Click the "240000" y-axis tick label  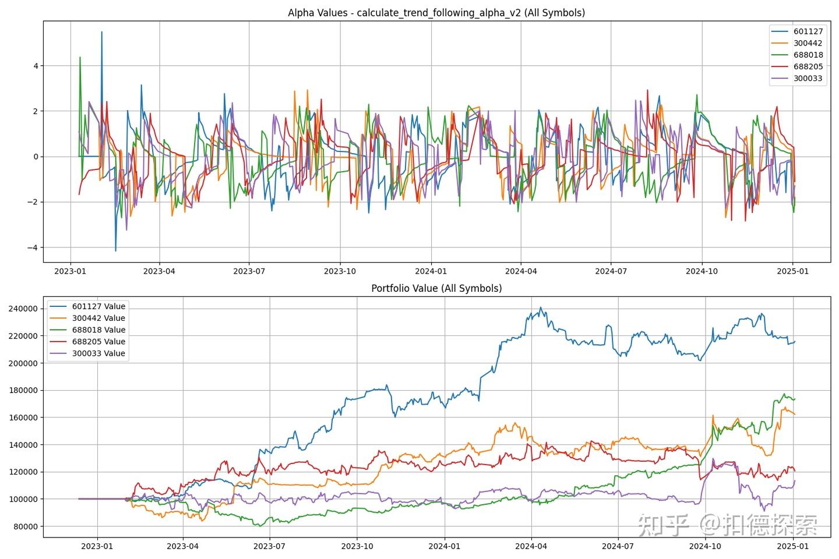[23, 309]
